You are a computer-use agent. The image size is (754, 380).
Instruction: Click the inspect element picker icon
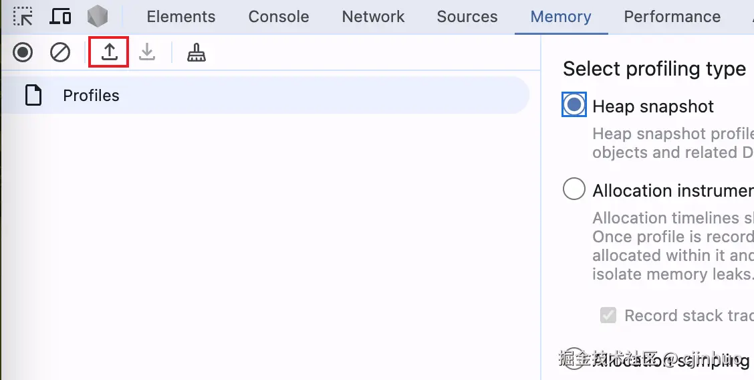[23, 16]
